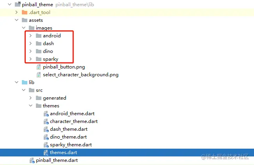Click the src folder icon
254x165 pixels.
32,90
